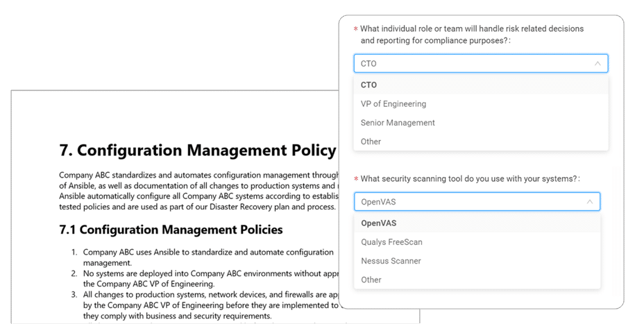
Task: Click the 7. Configuration Management Policy heading
Action: coord(198,151)
